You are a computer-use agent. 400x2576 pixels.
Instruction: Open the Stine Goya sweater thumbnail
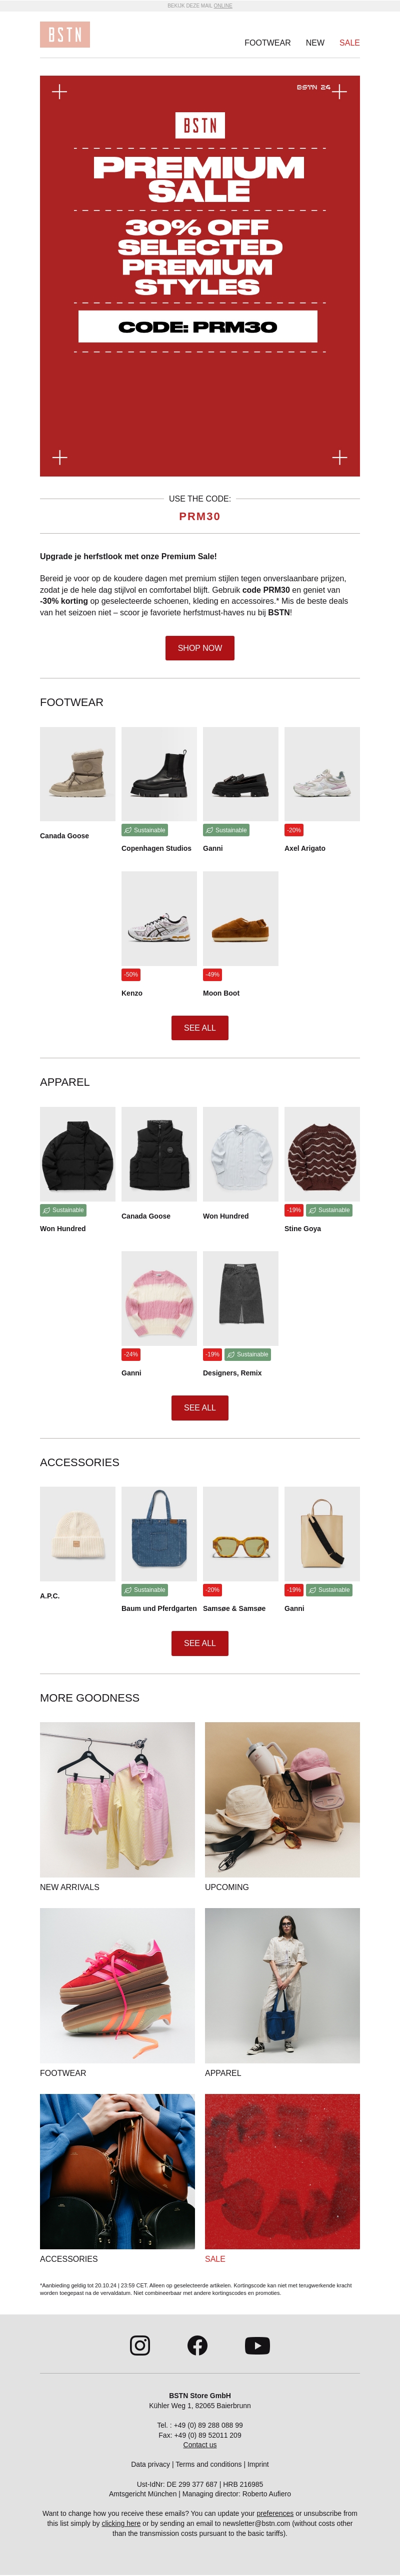tap(322, 1154)
